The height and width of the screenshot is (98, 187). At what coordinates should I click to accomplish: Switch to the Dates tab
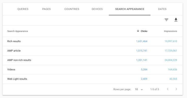[162, 9]
